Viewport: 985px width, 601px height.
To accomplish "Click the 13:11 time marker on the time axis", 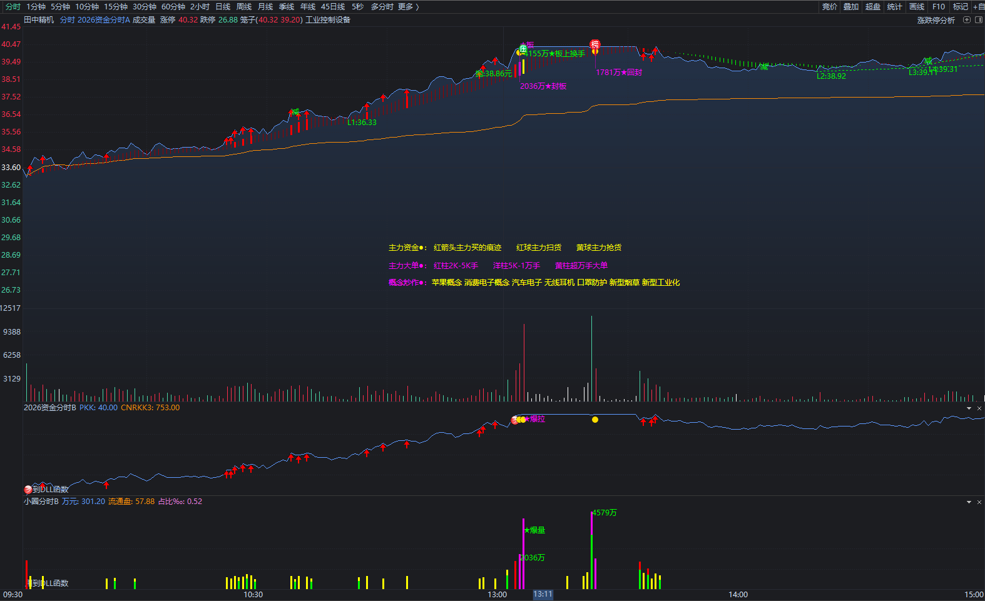I will tap(543, 594).
